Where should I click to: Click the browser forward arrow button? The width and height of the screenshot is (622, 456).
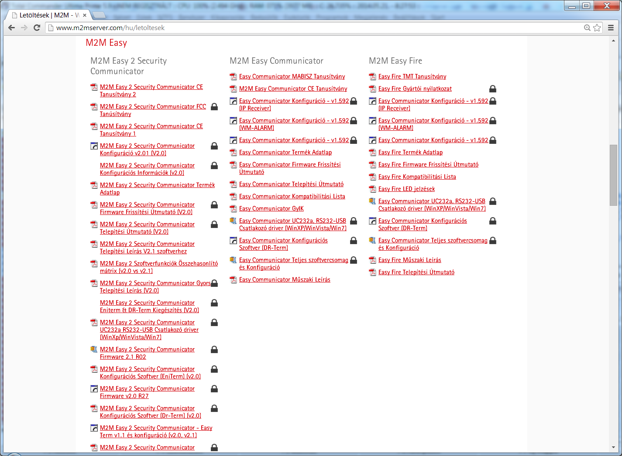click(24, 27)
